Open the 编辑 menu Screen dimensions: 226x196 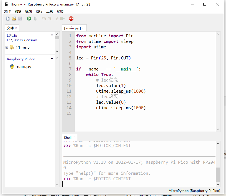pos(18,11)
